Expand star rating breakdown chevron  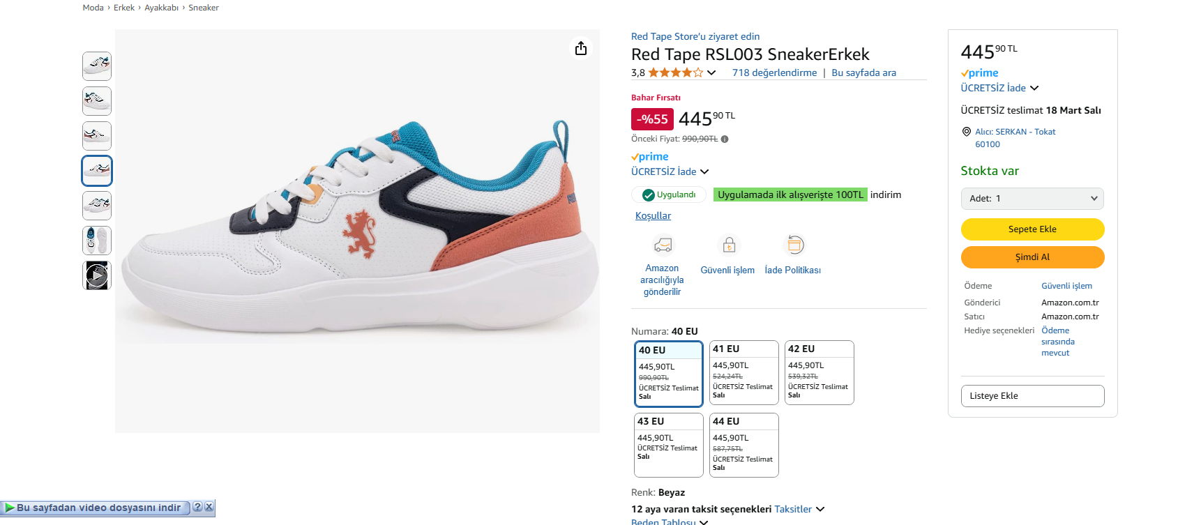click(711, 73)
